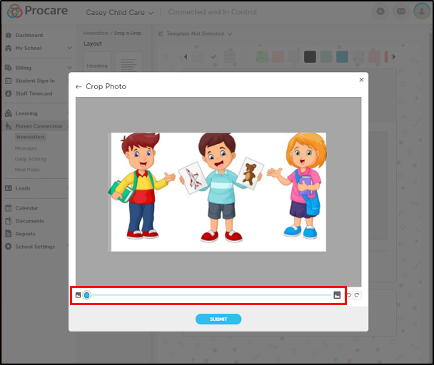
Task: Open Documents in sidebar
Action: pos(29,221)
